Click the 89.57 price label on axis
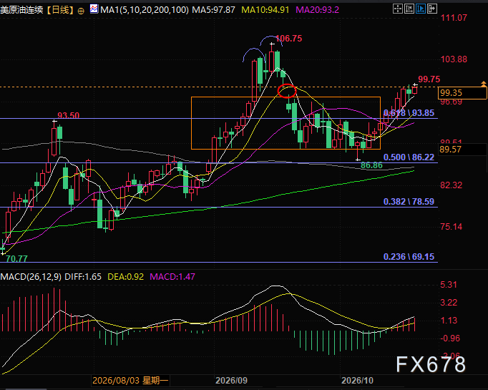 [450, 150]
